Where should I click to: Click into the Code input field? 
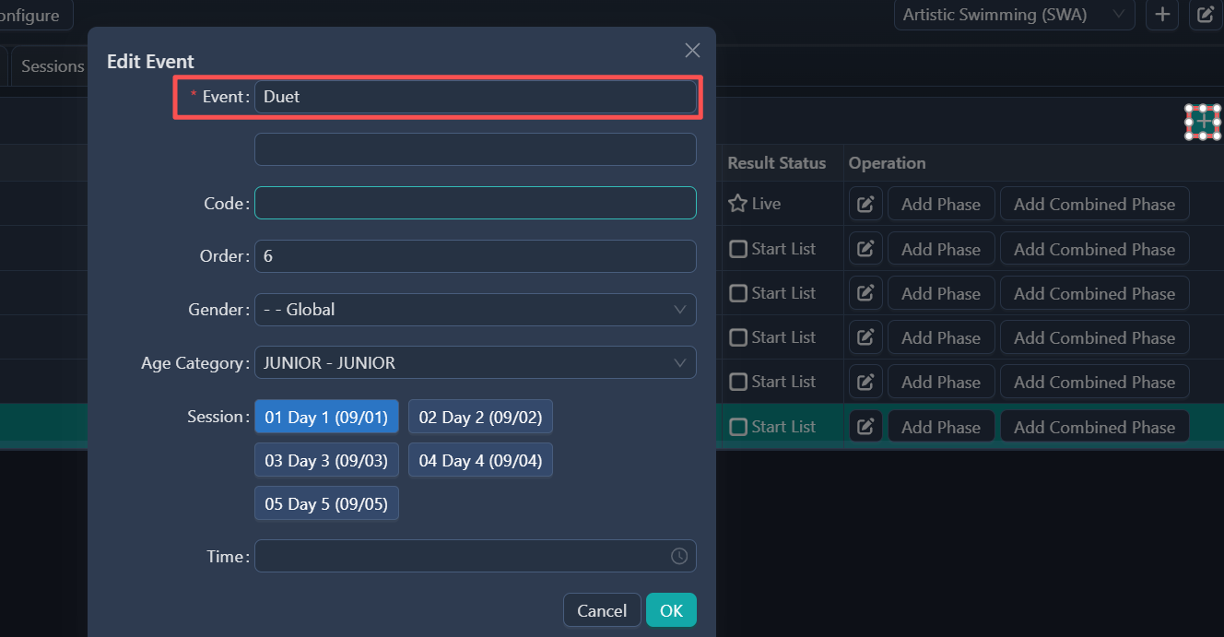[476, 203]
